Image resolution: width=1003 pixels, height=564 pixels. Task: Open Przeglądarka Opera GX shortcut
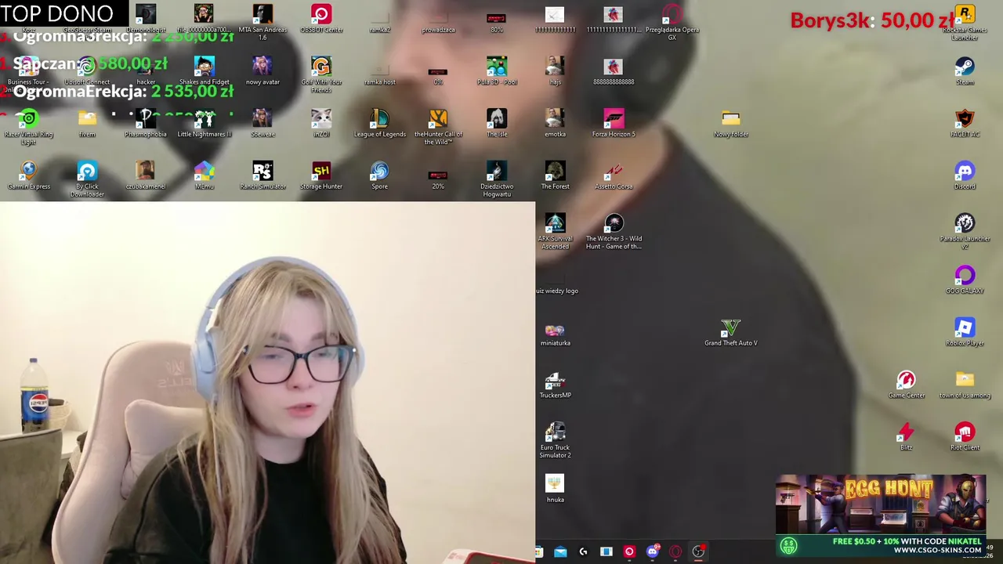(672, 23)
